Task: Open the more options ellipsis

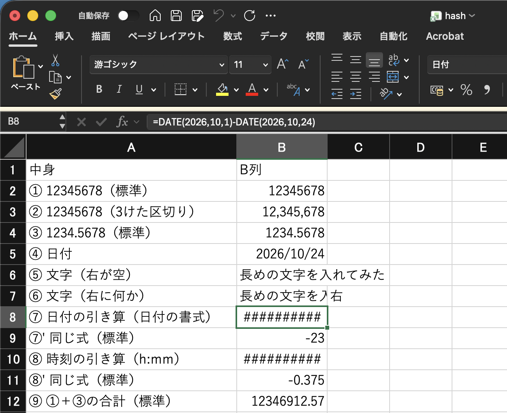Action: 270,16
